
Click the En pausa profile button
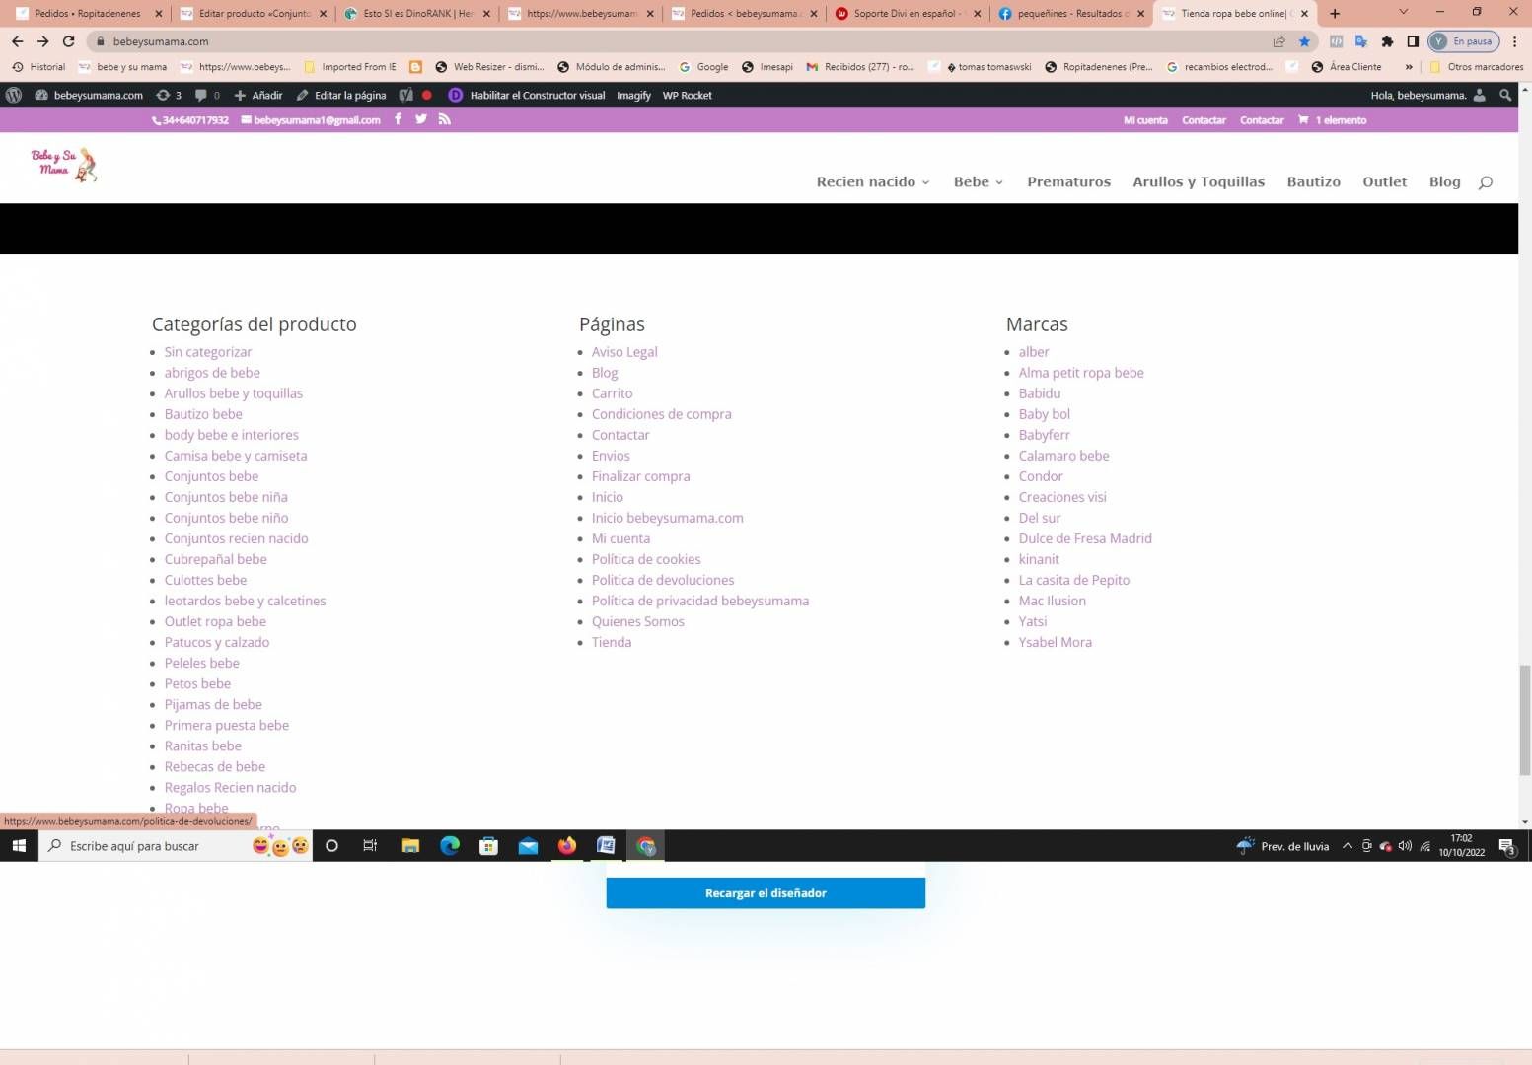[1464, 41]
